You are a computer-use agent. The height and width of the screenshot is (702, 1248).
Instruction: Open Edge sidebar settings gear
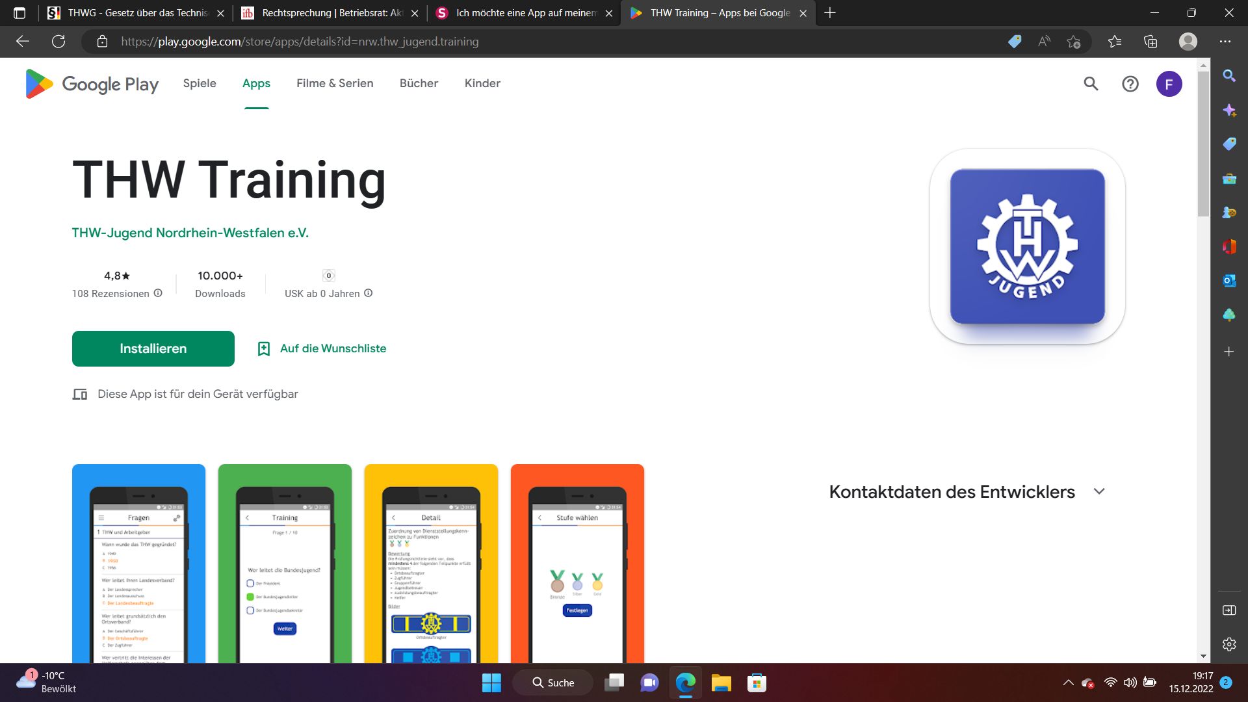coord(1229,644)
